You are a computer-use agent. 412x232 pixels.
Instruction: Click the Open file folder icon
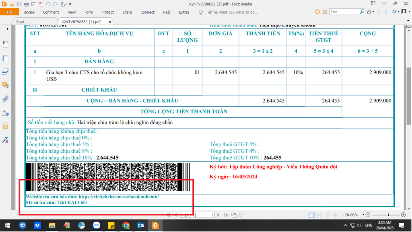point(12,4)
